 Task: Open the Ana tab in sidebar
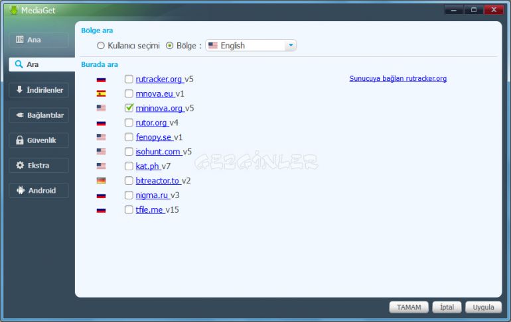point(38,40)
